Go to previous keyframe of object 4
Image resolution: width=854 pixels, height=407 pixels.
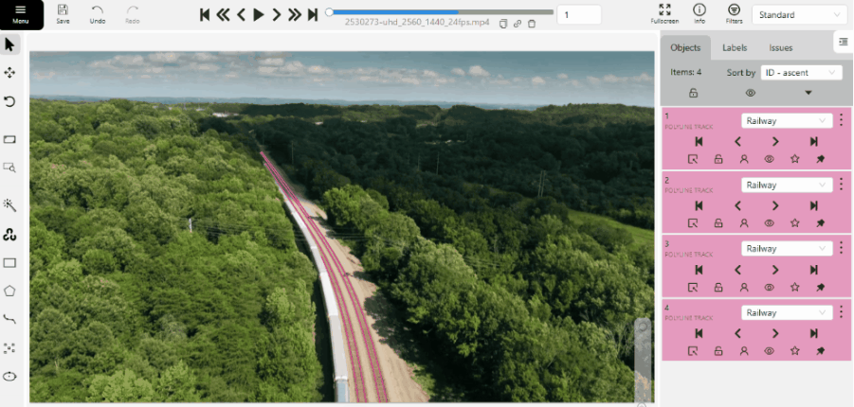[x=738, y=333]
